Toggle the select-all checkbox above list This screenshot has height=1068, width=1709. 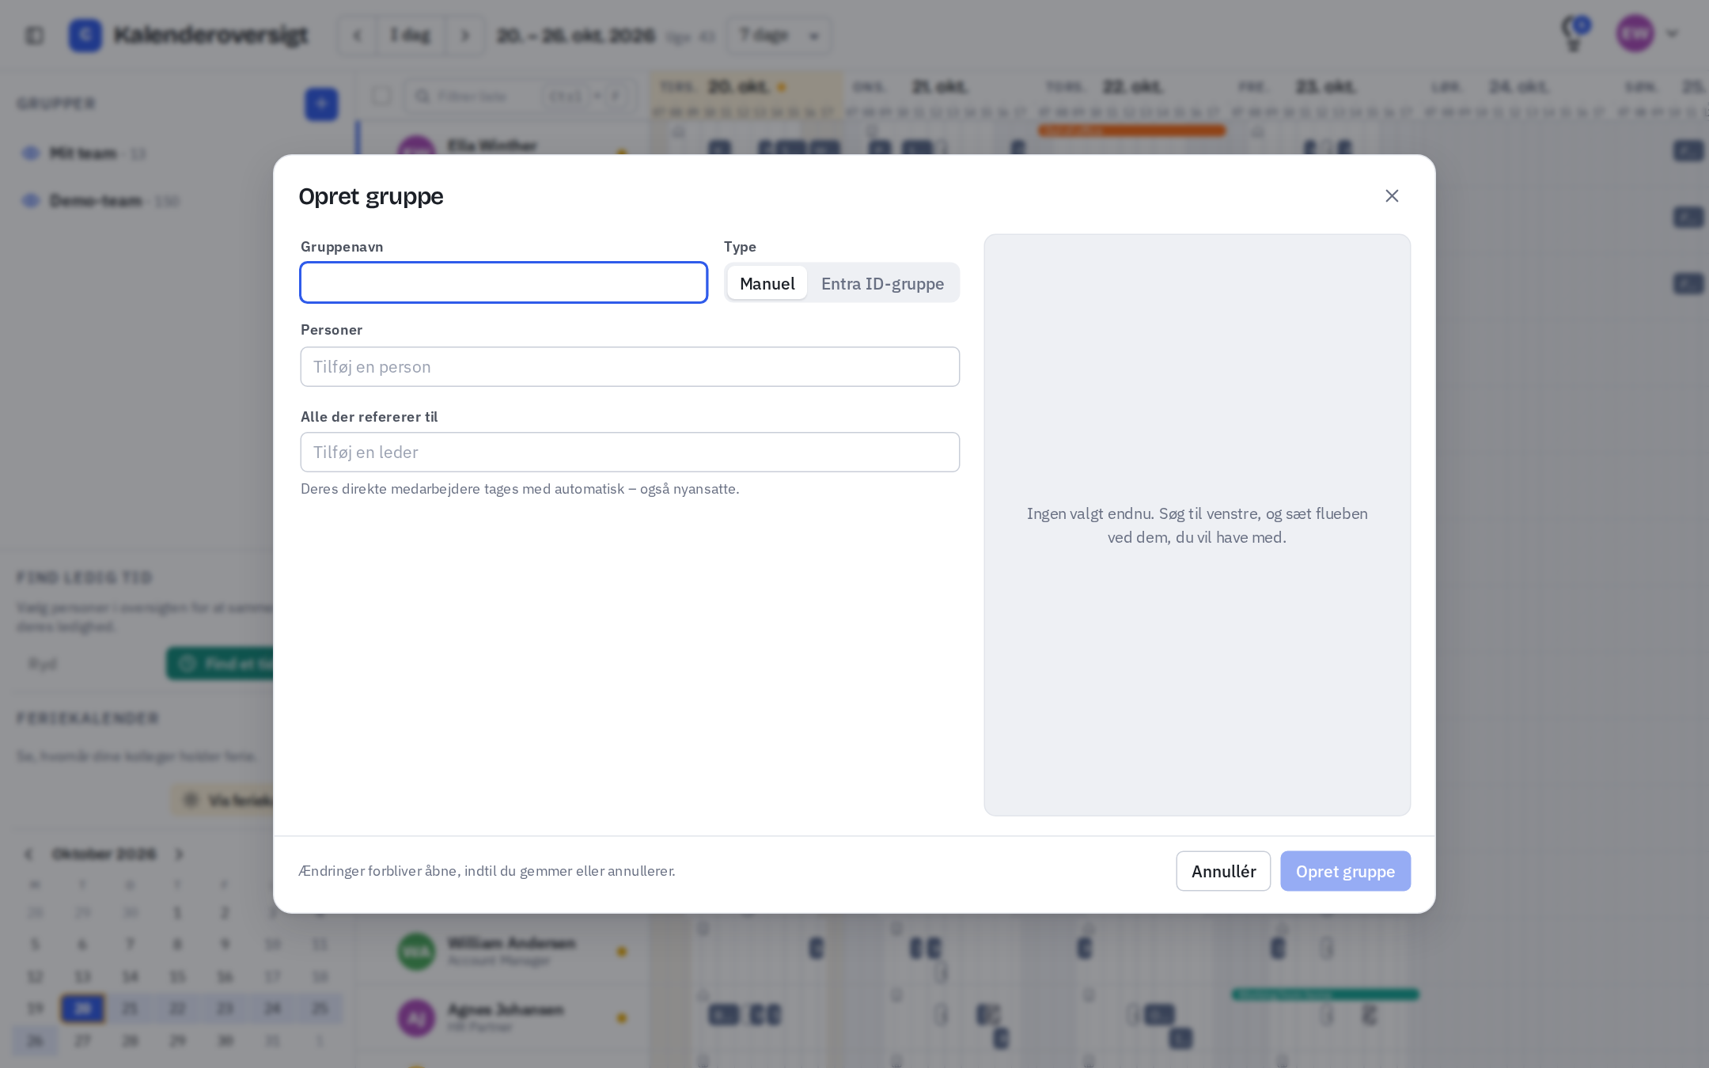pyautogui.click(x=381, y=96)
